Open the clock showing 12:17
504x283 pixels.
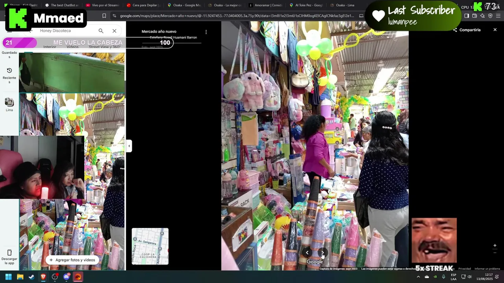(485, 277)
